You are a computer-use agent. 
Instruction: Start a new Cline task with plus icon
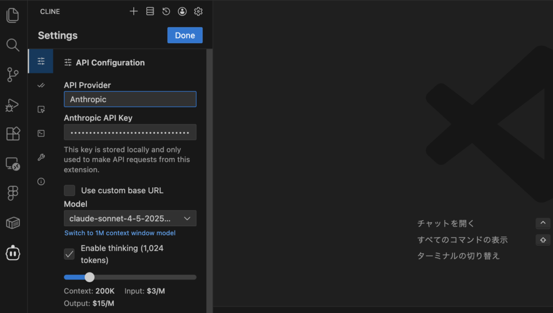pos(134,11)
